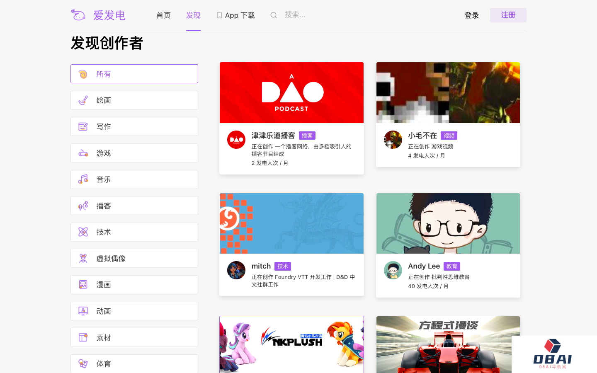Click the 2 发电人次 / 月 text

coord(270,163)
